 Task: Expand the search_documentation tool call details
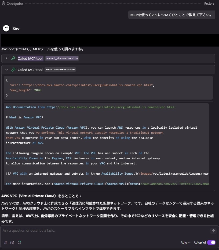click(6, 58)
